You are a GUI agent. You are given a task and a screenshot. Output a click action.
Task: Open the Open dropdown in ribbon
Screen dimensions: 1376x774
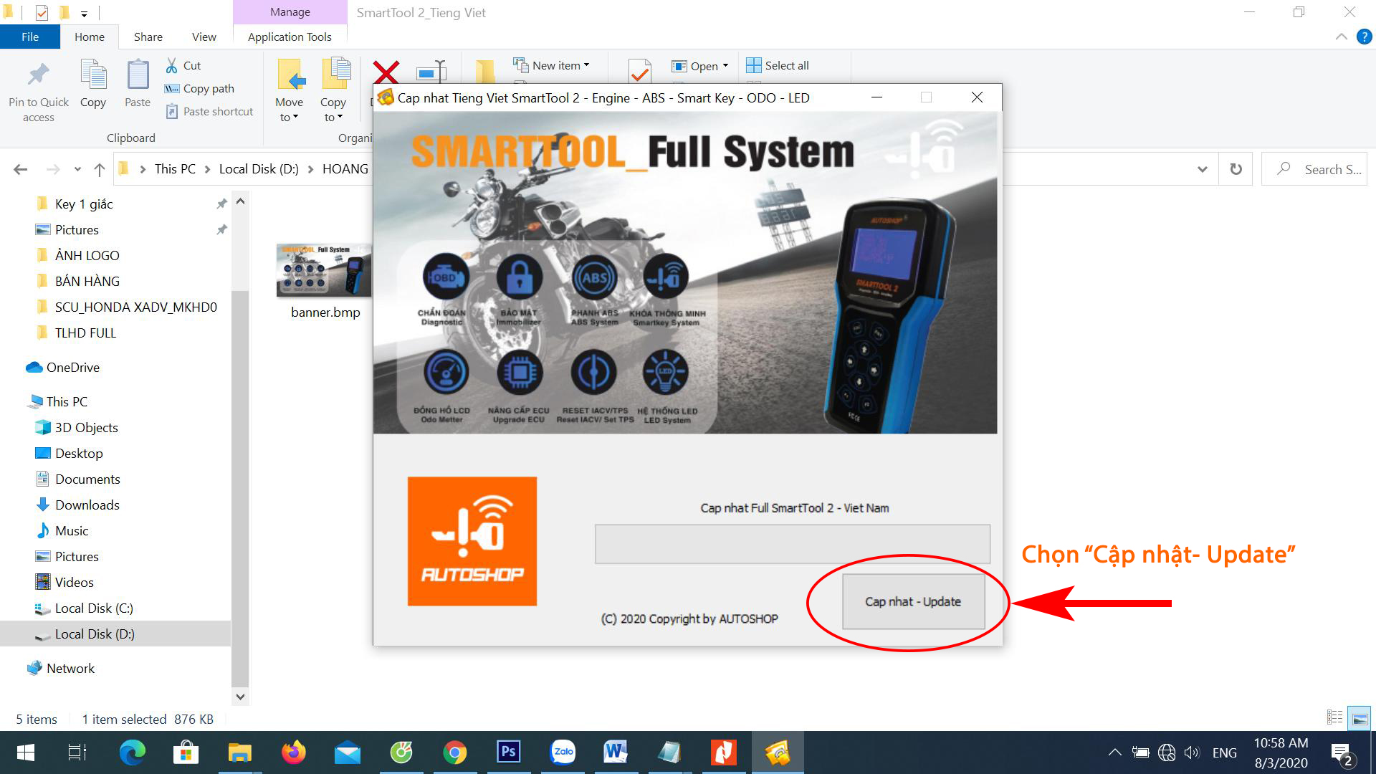point(700,66)
